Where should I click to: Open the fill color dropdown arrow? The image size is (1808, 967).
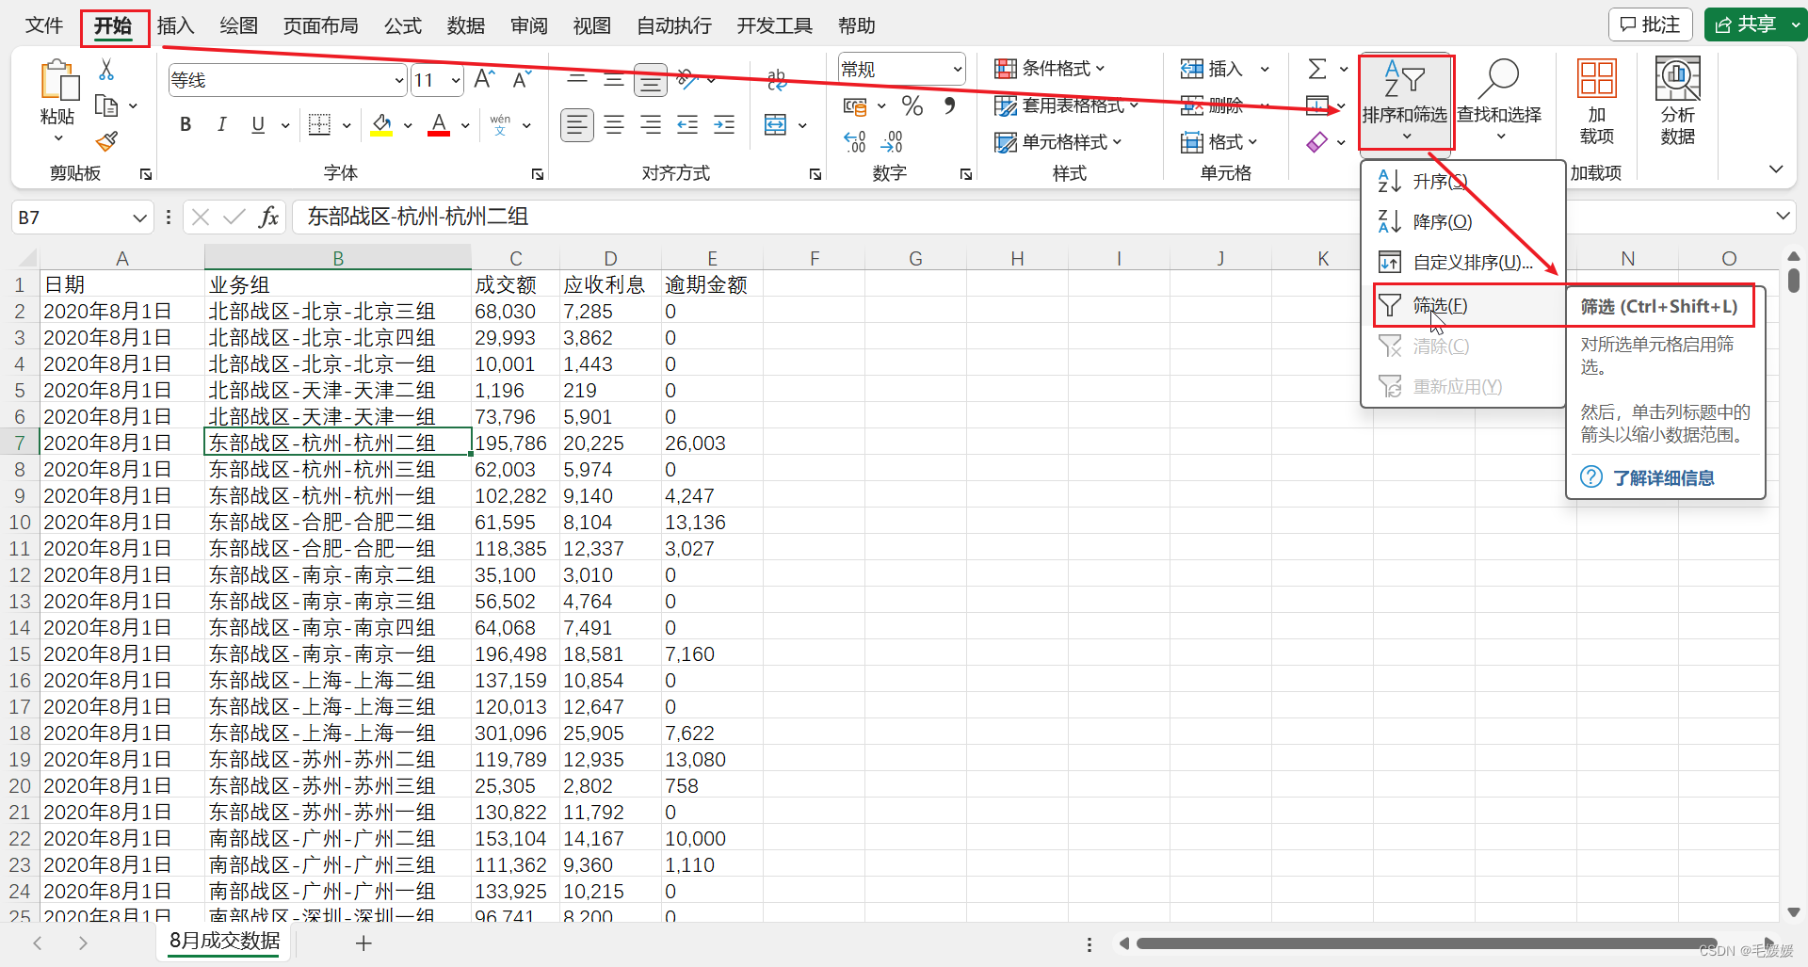[408, 125]
